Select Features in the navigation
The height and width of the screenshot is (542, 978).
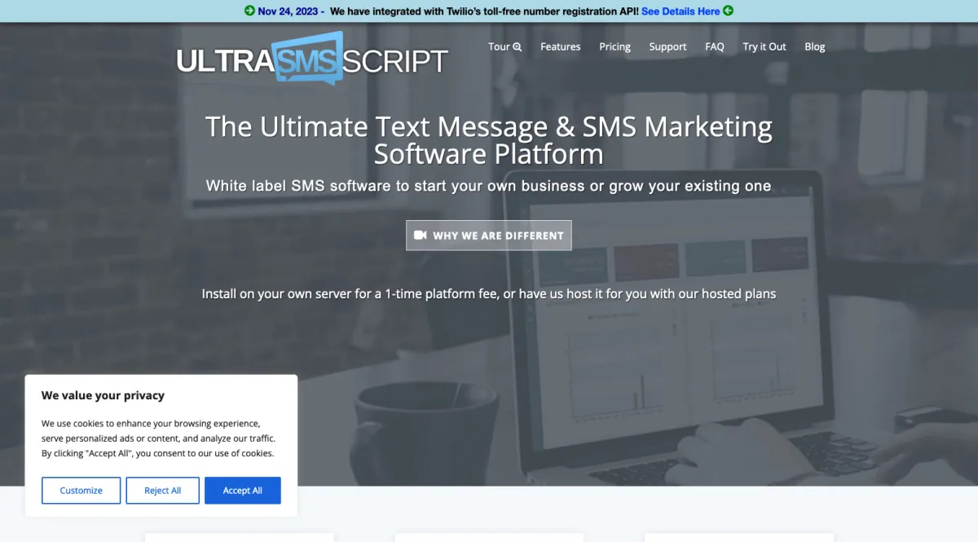point(560,46)
